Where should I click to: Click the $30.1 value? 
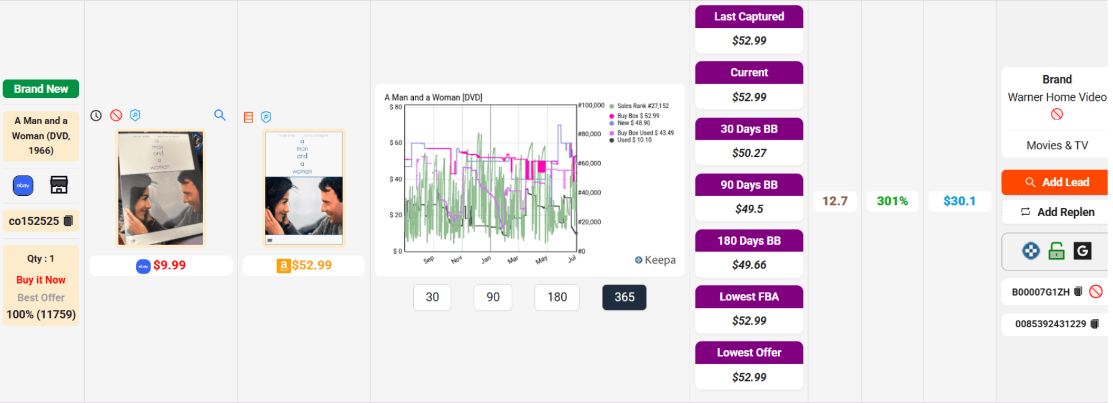(960, 201)
